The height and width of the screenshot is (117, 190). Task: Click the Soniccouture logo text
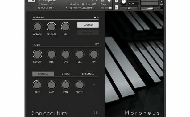pos(50,113)
